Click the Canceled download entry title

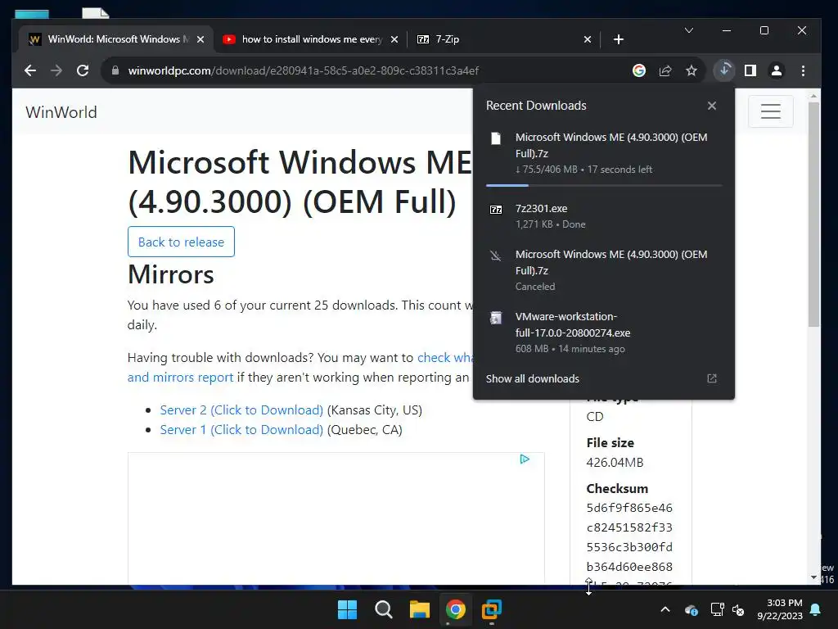click(611, 262)
